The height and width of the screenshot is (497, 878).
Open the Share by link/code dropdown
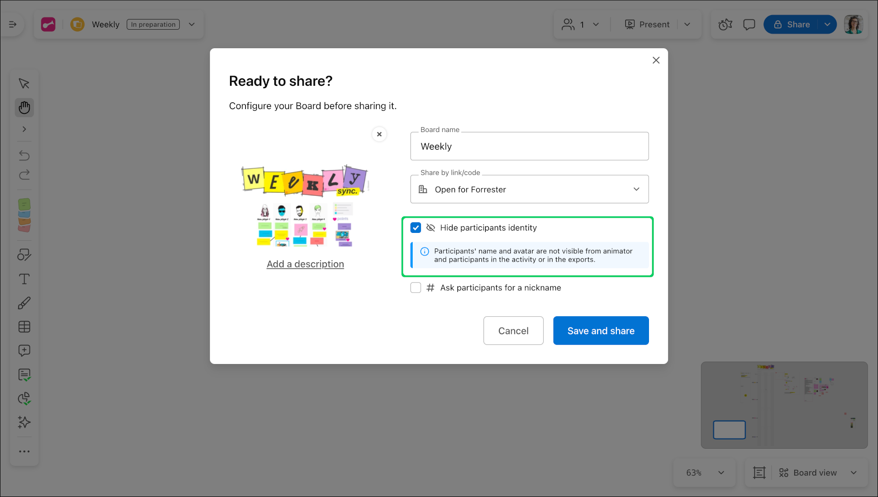[x=530, y=189]
